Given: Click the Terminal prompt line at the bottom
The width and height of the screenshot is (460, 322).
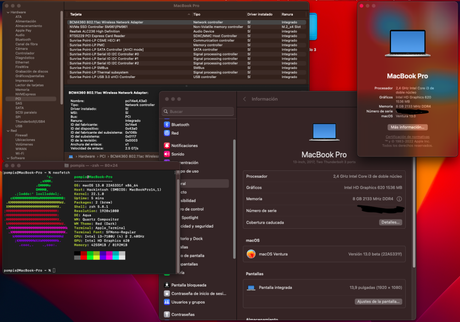Looking at the screenshot, I should coord(29,270).
